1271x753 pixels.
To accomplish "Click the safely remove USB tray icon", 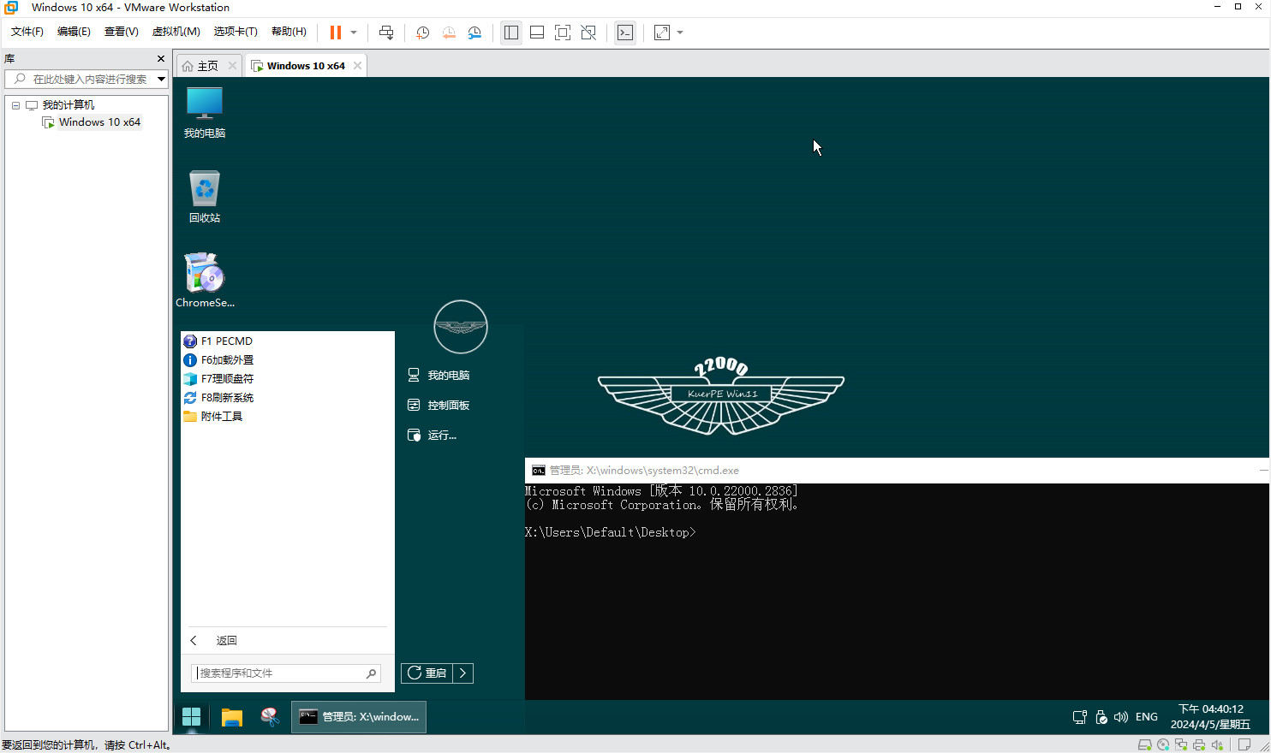I will pyautogui.click(x=1101, y=717).
